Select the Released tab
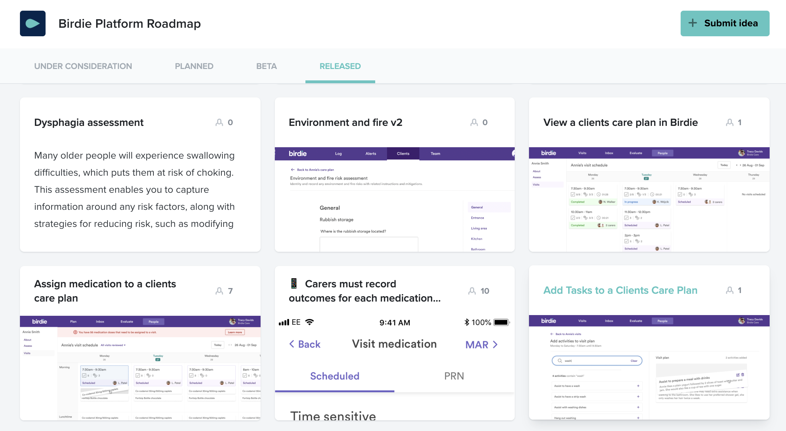Viewport: 786px width, 431px height. coord(340,66)
